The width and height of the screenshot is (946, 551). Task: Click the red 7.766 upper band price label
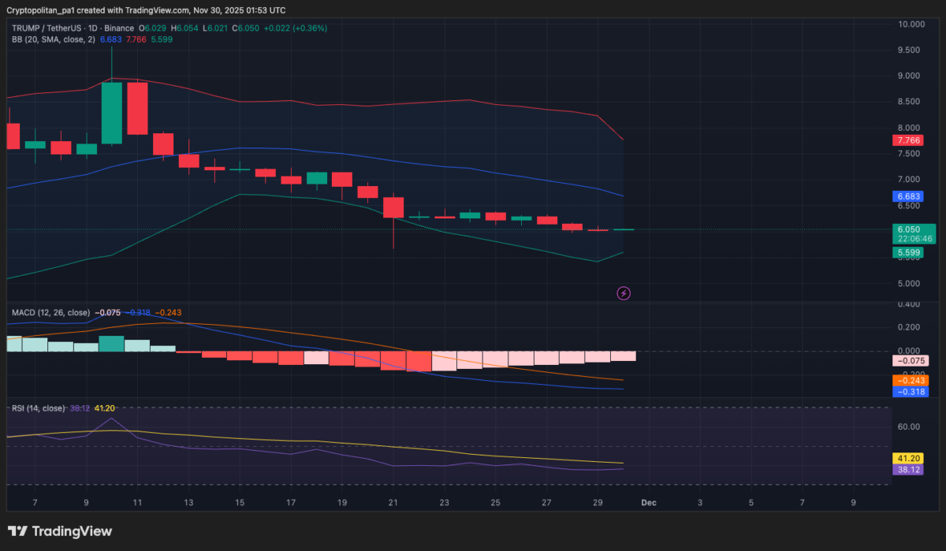click(x=907, y=140)
